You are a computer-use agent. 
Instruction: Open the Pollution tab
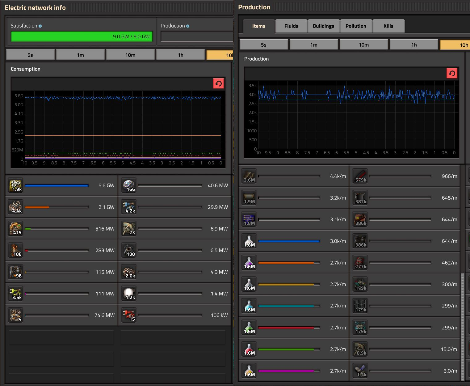(356, 26)
